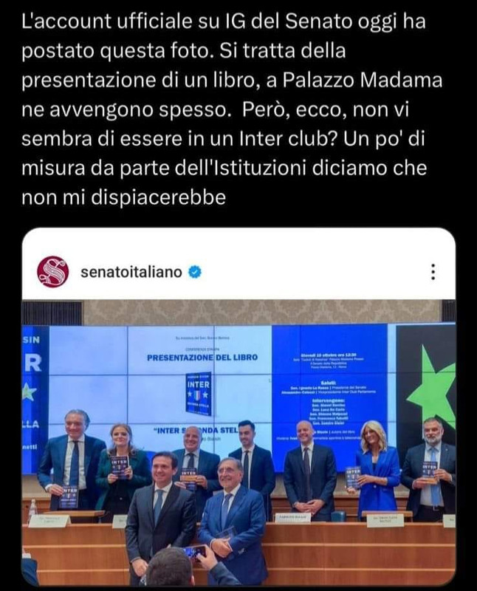The height and width of the screenshot is (591, 477).
Task: Tap the blue verified badge
Action: [x=195, y=272]
